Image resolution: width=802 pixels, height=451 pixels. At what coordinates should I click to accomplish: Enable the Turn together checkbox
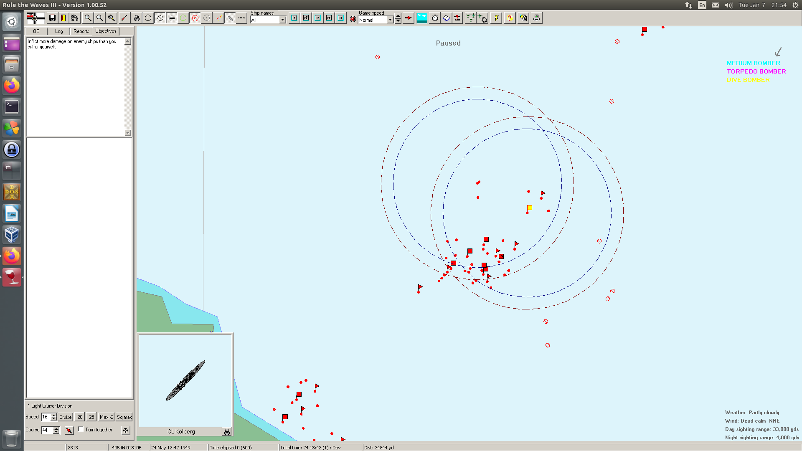point(81,429)
